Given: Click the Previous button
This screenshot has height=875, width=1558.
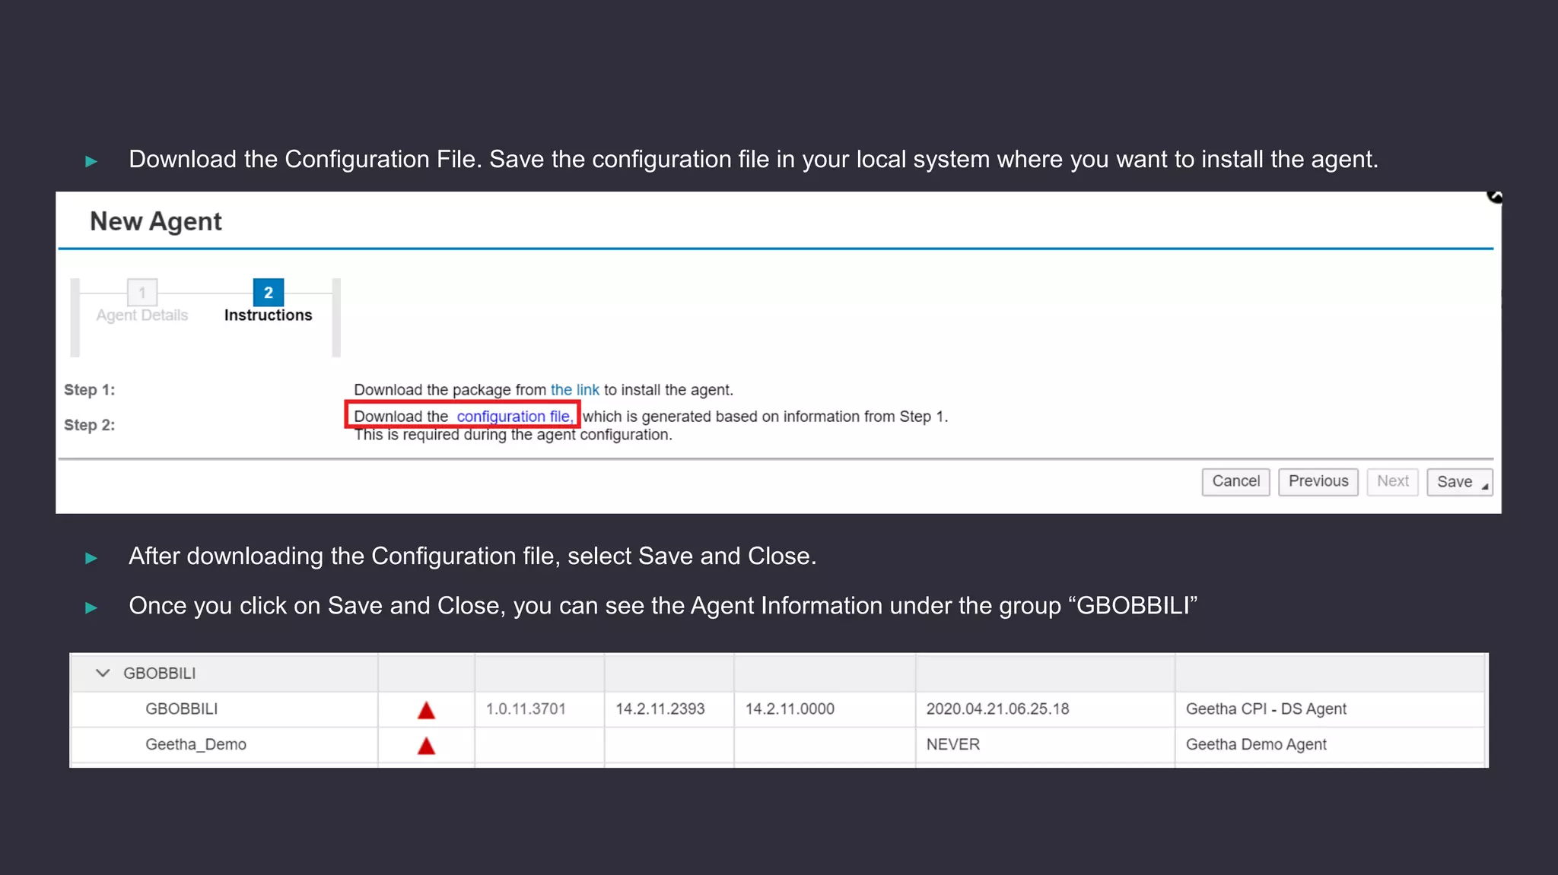Looking at the screenshot, I should [1318, 481].
